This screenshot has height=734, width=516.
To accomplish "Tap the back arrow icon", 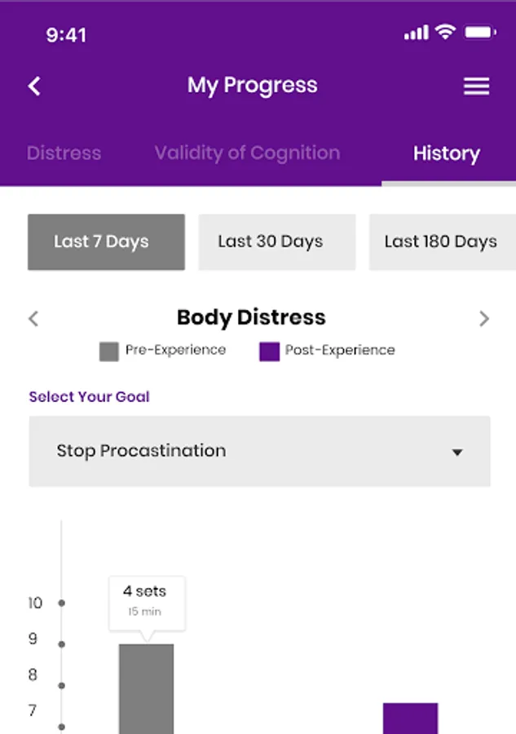I will pos(34,86).
